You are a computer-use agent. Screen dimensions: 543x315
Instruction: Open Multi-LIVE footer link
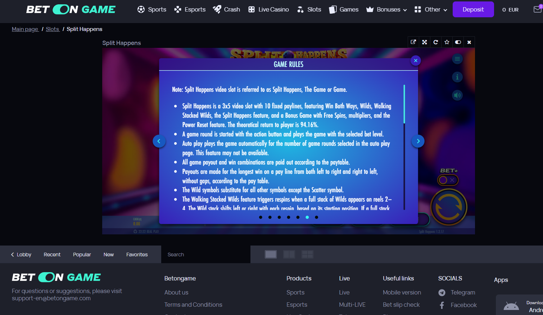(x=352, y=305)
